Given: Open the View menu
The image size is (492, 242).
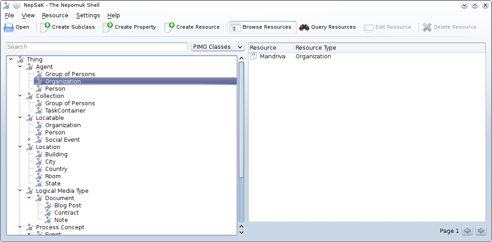Looking at the screenshot, I should click(x=28, y=15).
